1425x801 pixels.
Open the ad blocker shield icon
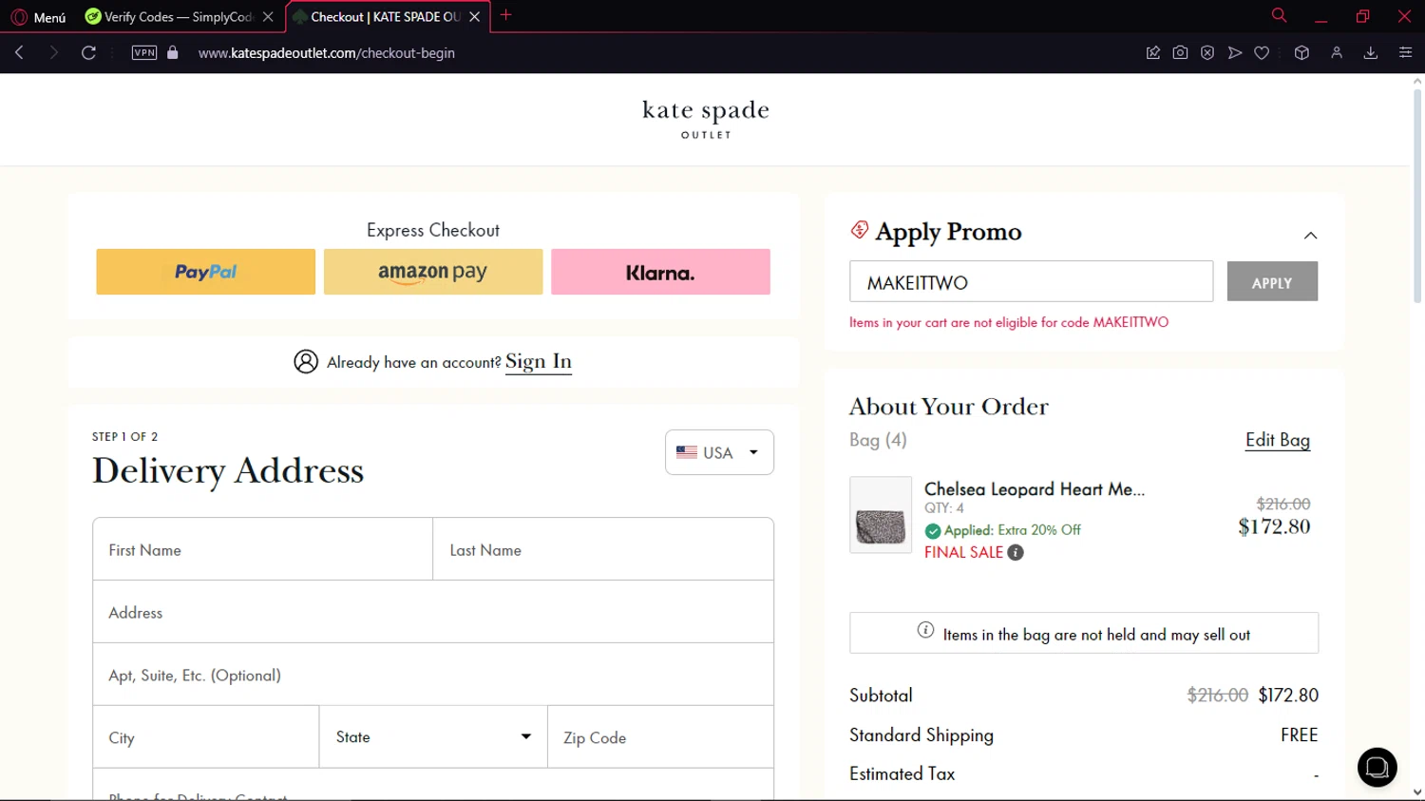click(x=1207, y=53)
